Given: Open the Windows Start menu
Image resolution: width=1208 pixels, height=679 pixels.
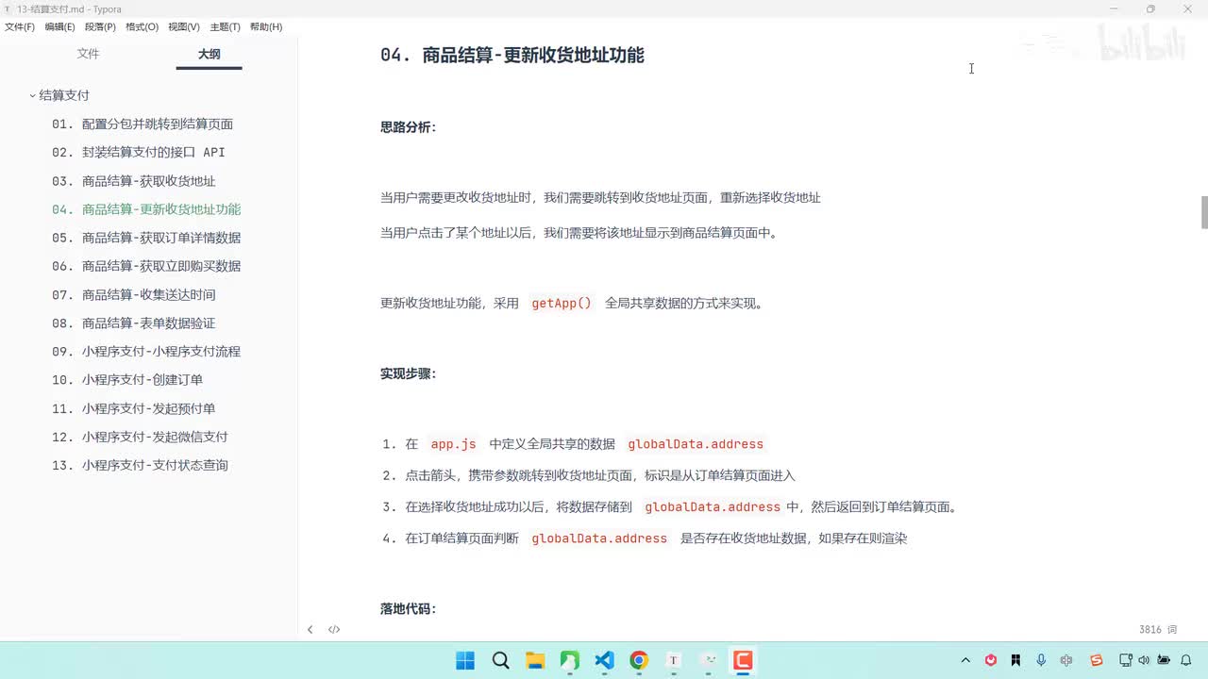Looking at the screenshot, I should (465, 660).
